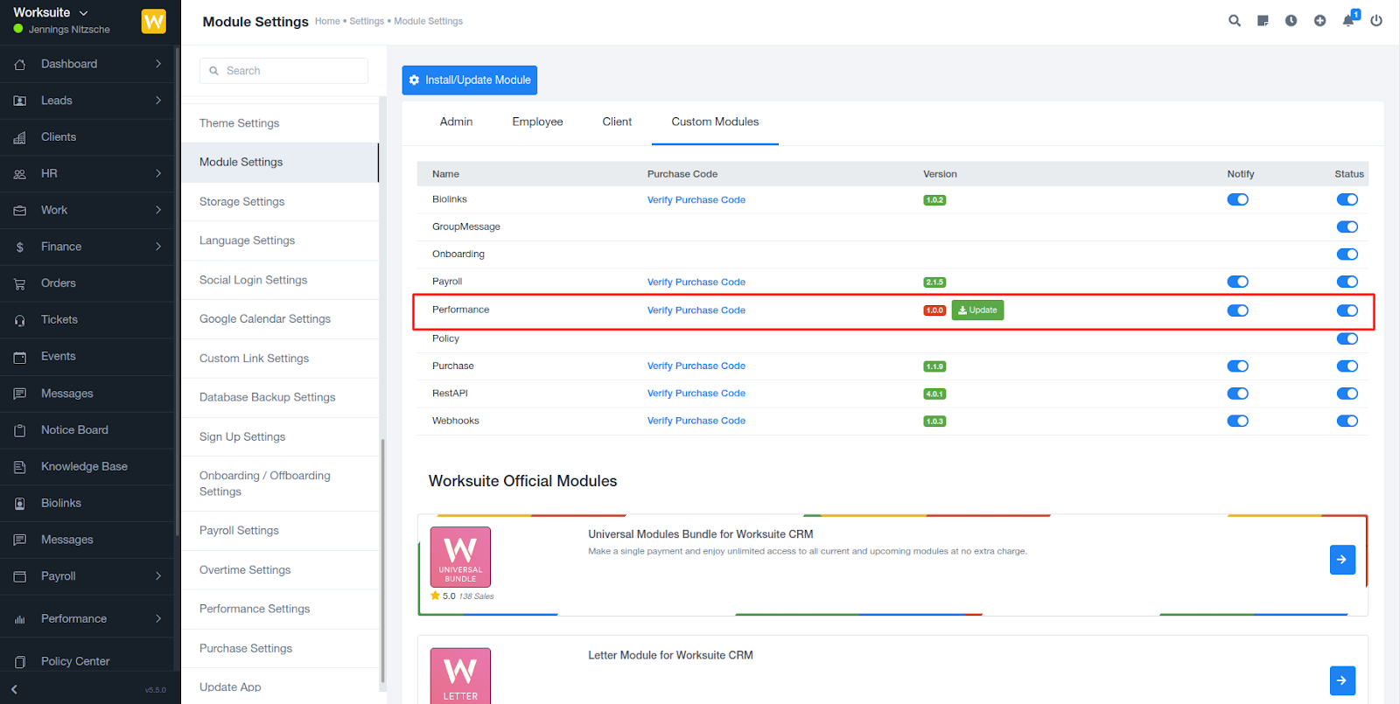Click the Clients building icon in sidebar

tap(19, 138)
